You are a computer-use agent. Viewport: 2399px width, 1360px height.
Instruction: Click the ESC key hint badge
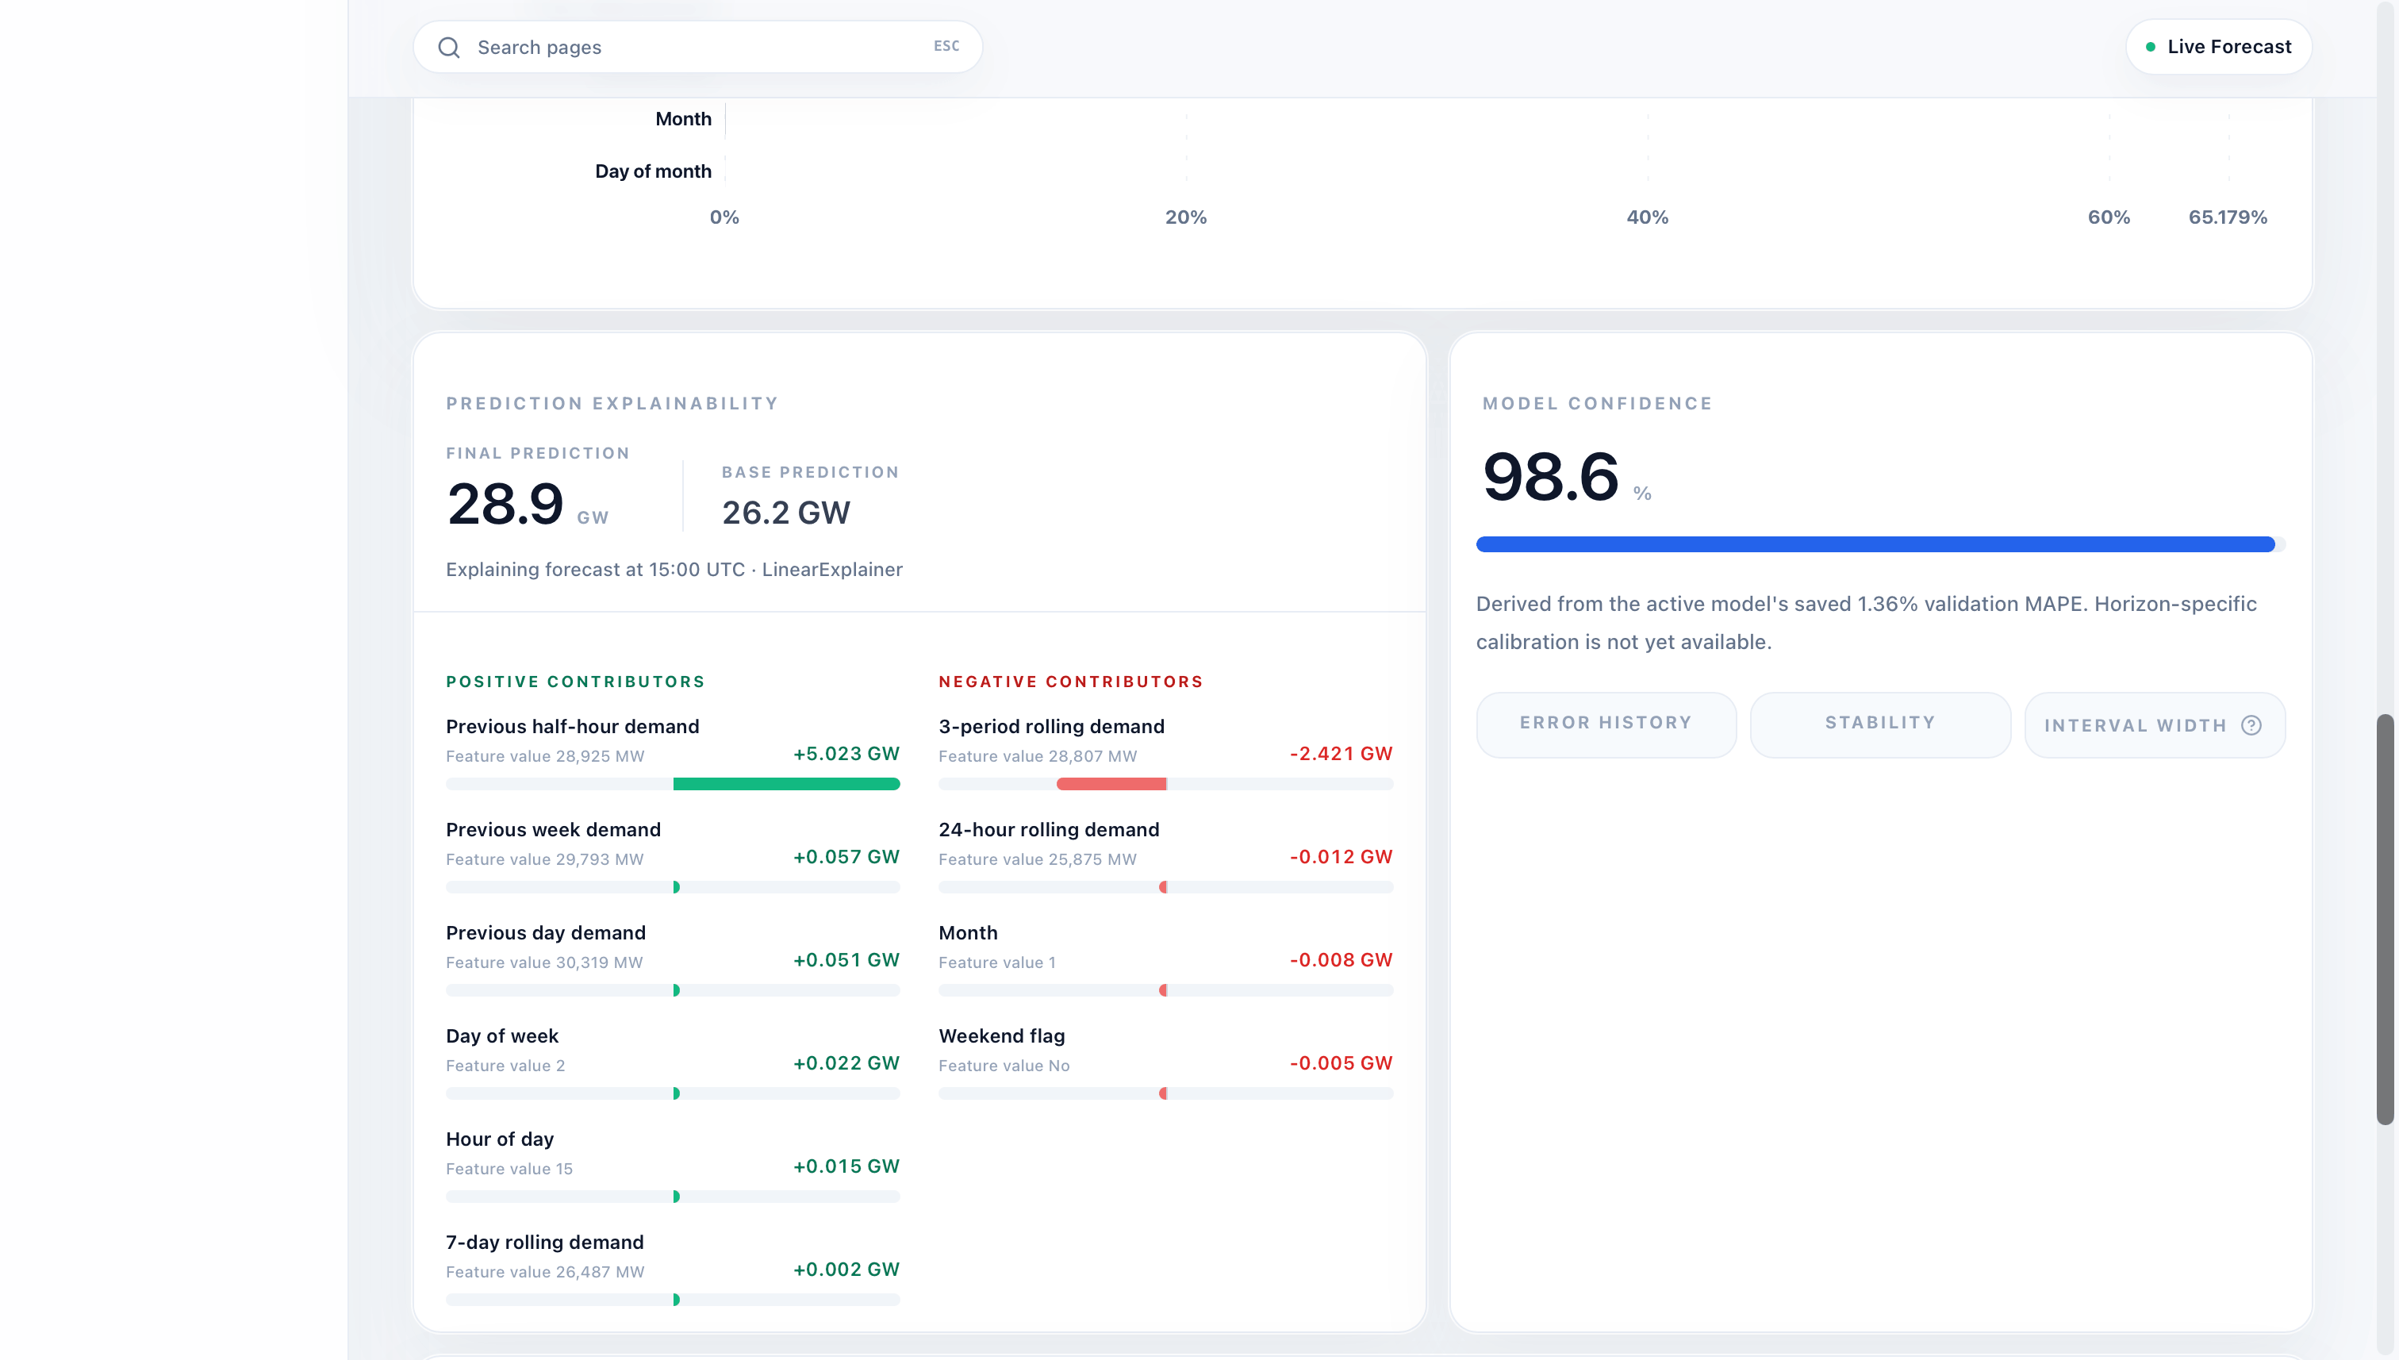click(x=946, y=46)
